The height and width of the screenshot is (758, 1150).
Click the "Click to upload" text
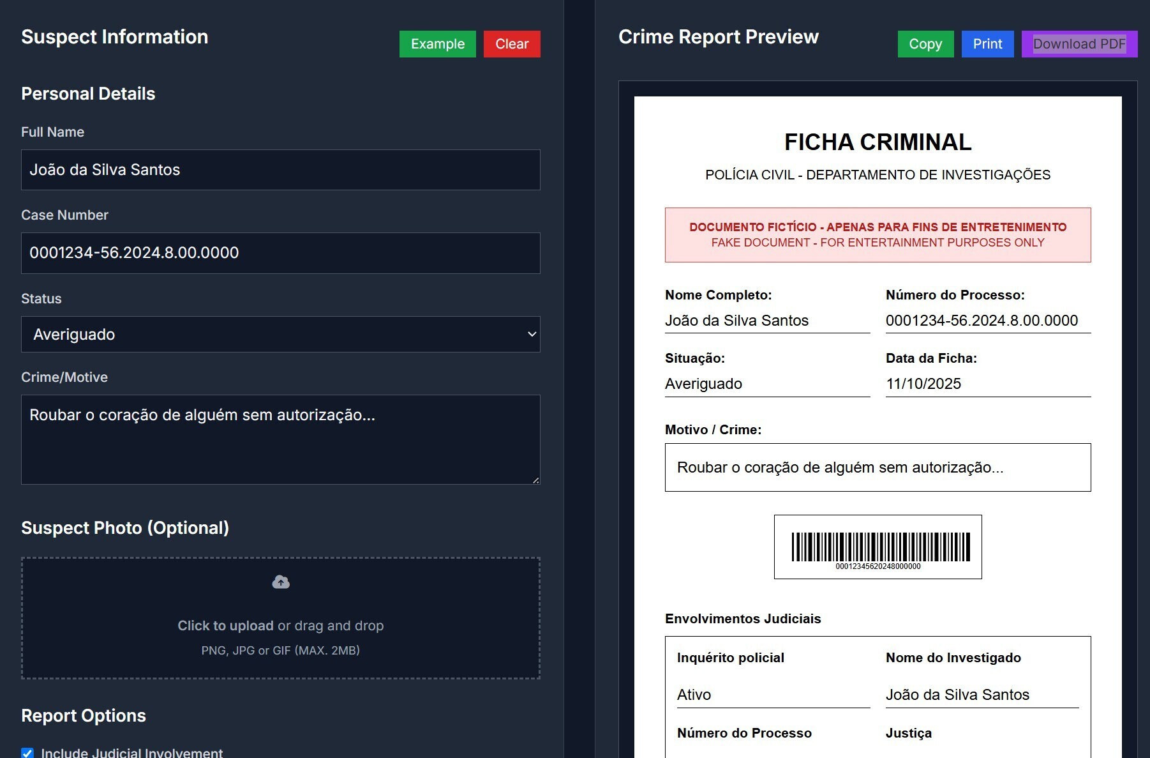[225, 626]
